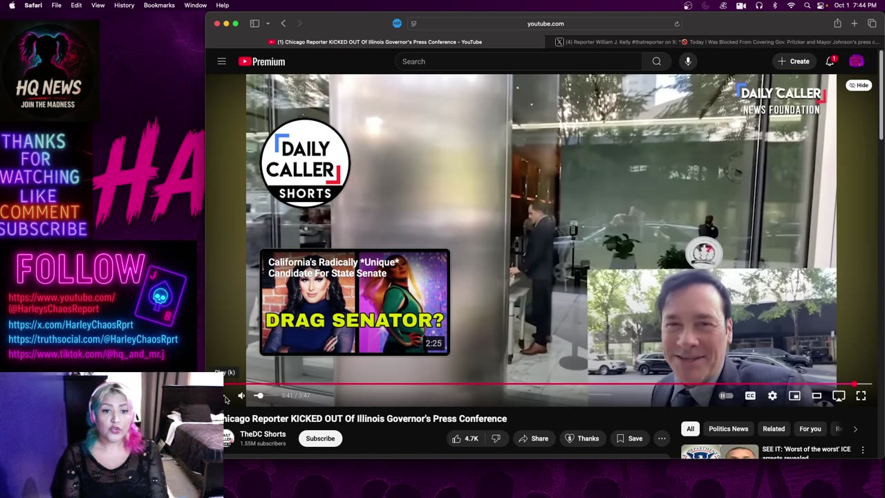Toggle closed captions CC button
This screenshot has width=885, height=498.
(750, 396)
